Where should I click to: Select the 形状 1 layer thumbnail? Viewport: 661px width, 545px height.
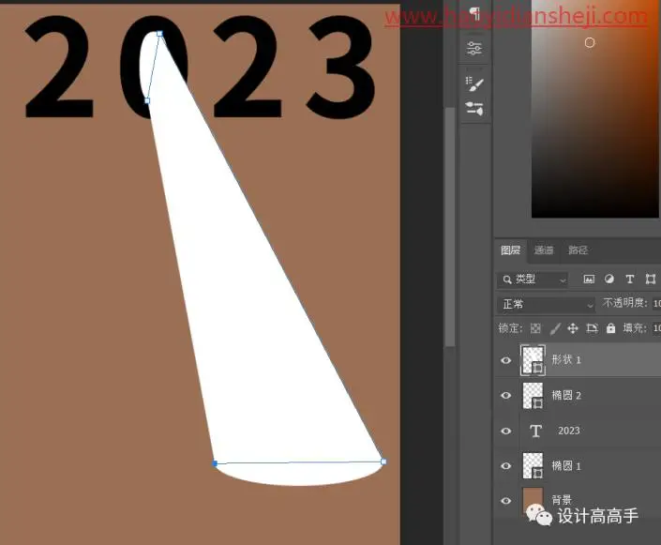pyautogui.click(x=533, y=360)
